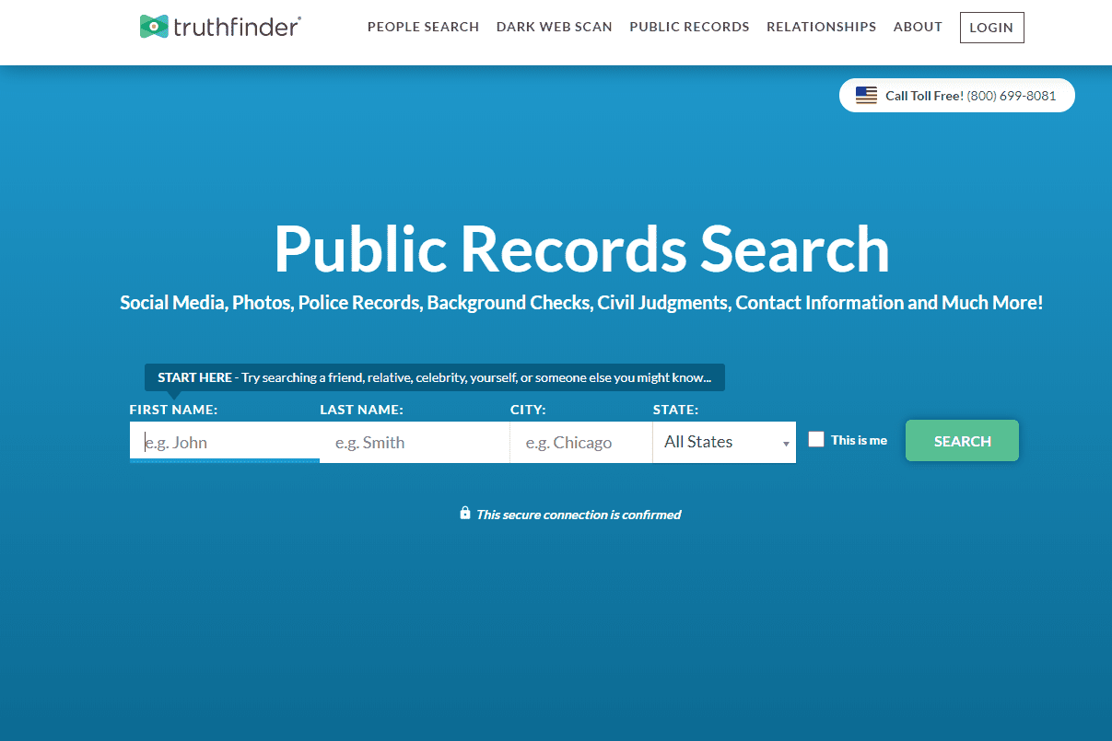The height and width of the screenshot is (741, 1112).
Task: Click "This secure connection is confirmed" text
Action: (x=579, y=515)
